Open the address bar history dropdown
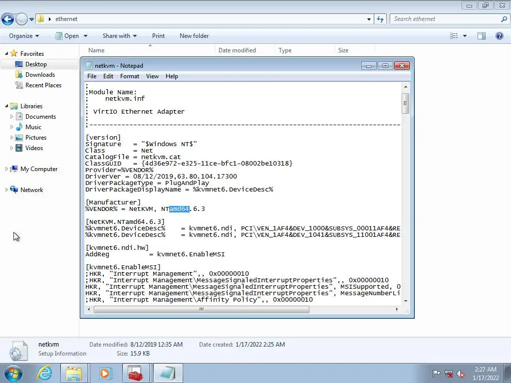The image size is (511, 383). click(x=369, y=19)
